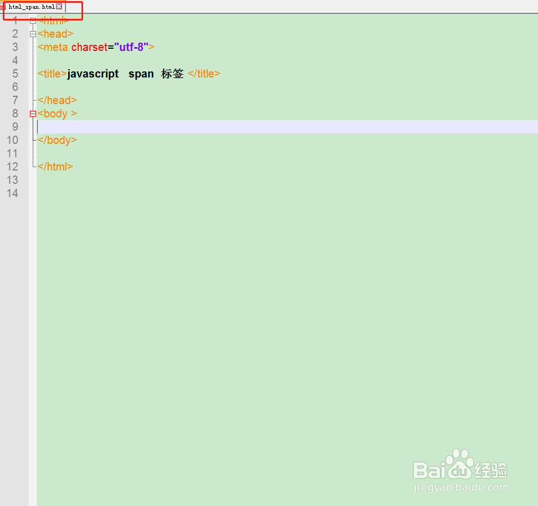Place cursor on empty line 9

tap(287, 127)
